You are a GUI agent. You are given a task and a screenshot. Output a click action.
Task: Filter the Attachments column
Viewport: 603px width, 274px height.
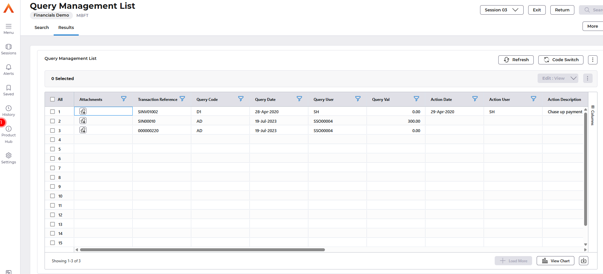124,99
